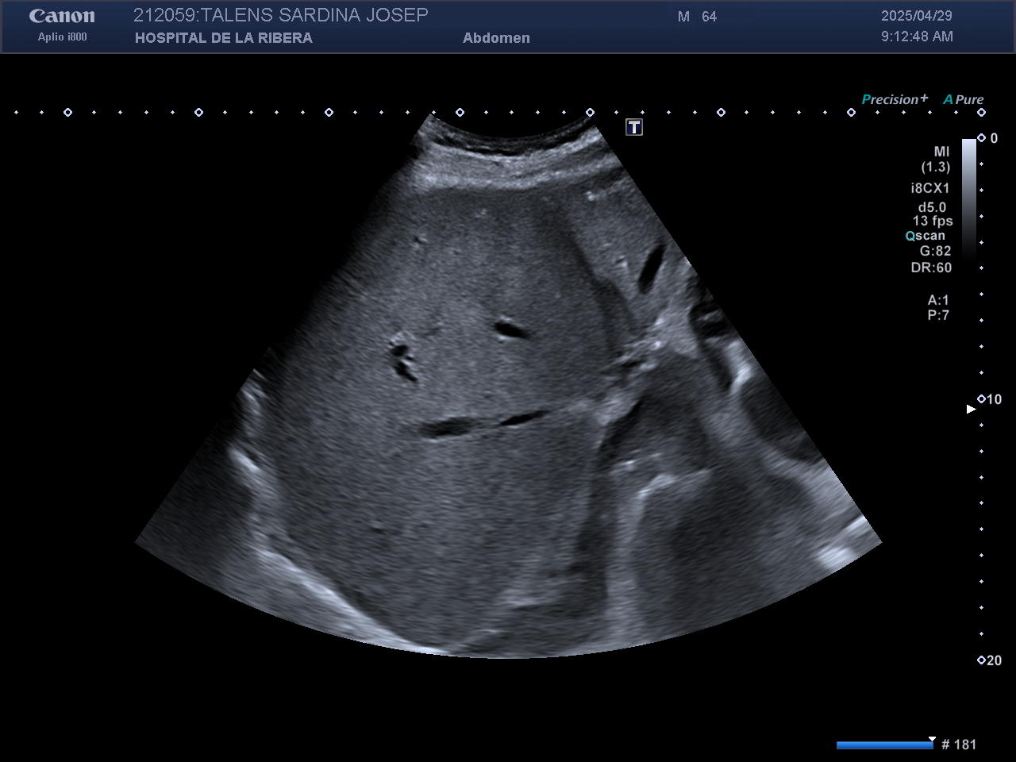This screenshot has height=762, width=1016.
Task: Click the T marker icon above the scan
Action: [633, 127]
